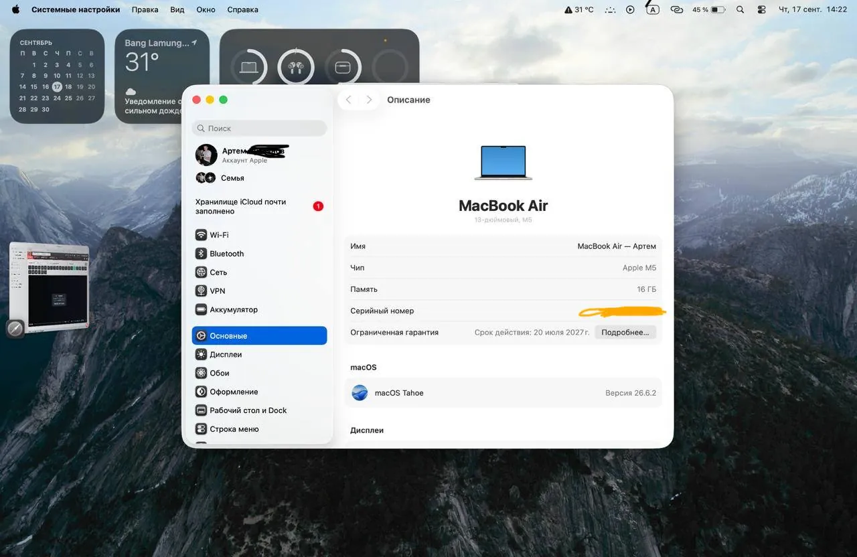Click the date and time 'Чт, 17 сент. 14:22'

click(813, 9)
